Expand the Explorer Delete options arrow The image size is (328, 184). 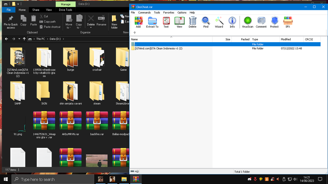[91, 27]
